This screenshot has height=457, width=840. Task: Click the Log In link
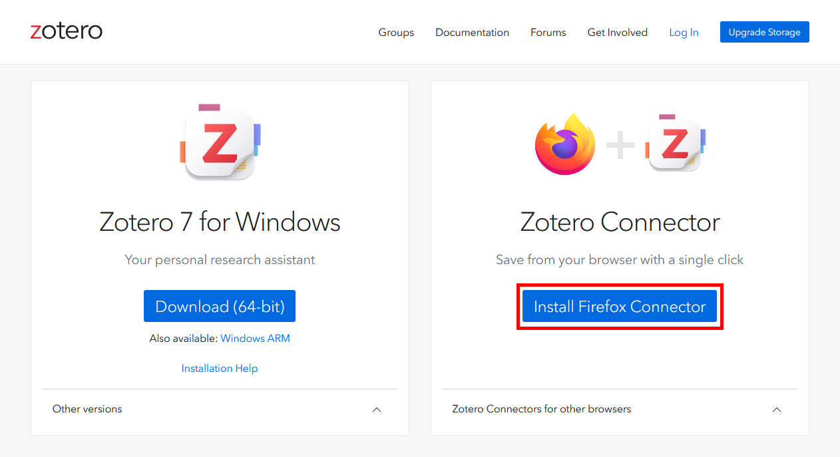click(x=684, y=33)
